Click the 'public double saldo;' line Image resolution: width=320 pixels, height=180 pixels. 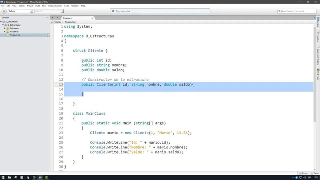tap(103, 70)
